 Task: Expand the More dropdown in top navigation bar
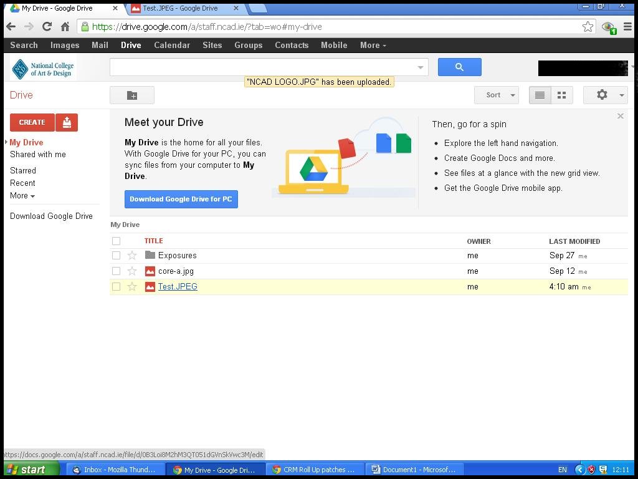[x=373, y=45]
